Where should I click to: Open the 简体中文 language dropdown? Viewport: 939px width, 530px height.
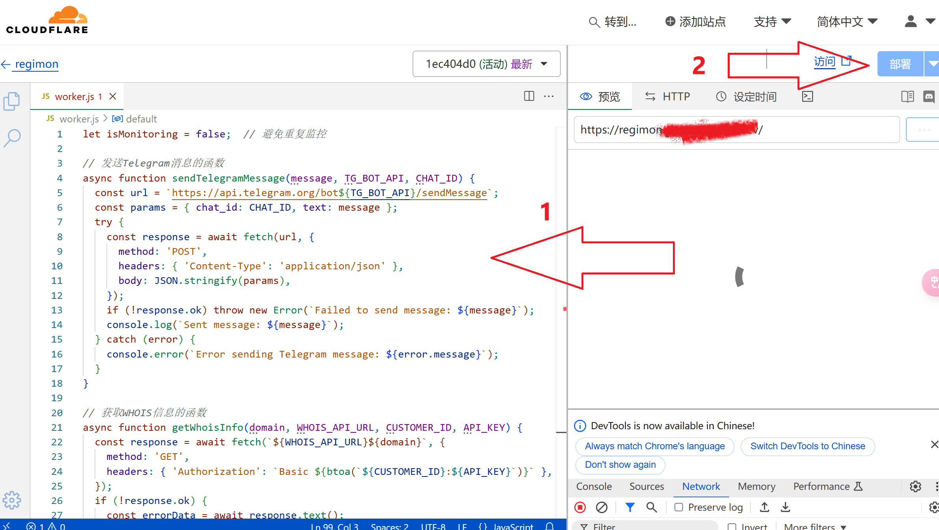(x=847, y=22)
